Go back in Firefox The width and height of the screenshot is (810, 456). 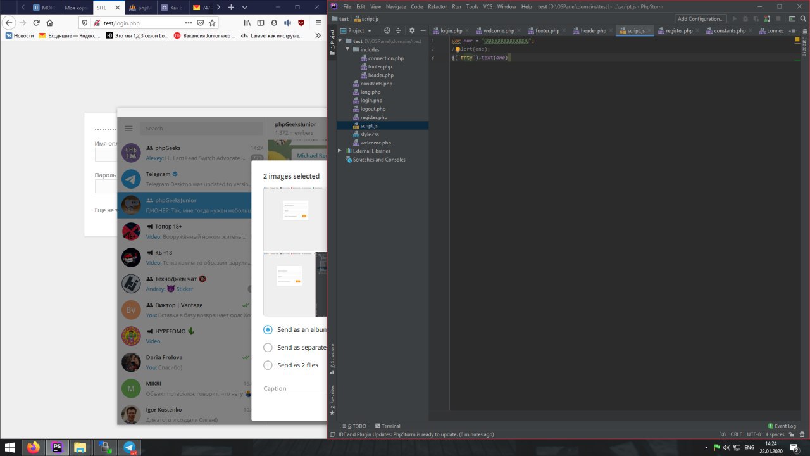tap(9, 23)
